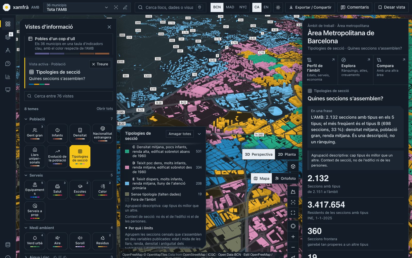Click the Exportar / Compartir button
Screen dimensions: 412x258
(x=310, y=7)
